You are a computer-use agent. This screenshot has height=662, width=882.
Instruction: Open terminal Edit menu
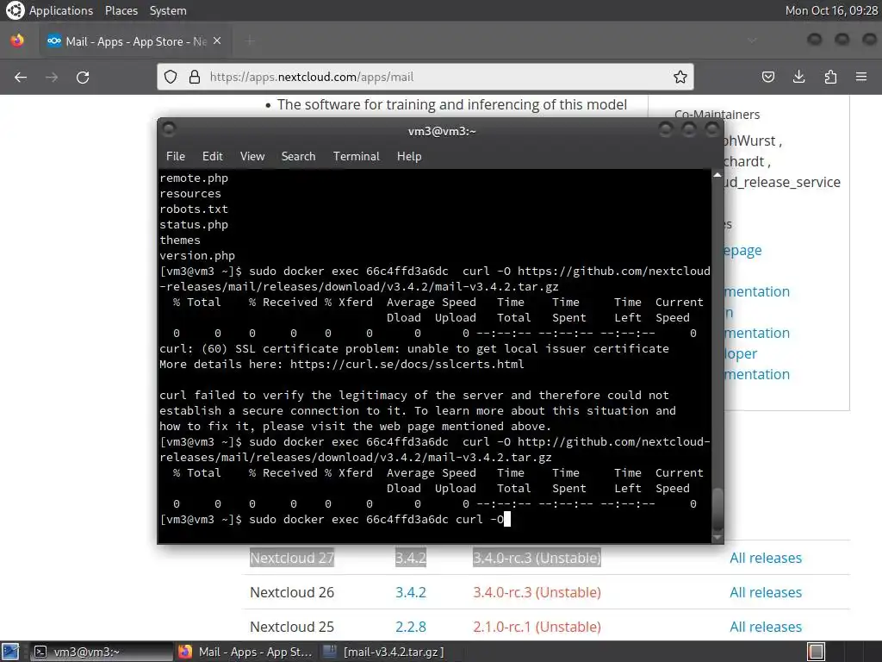[x=212, y=157]
